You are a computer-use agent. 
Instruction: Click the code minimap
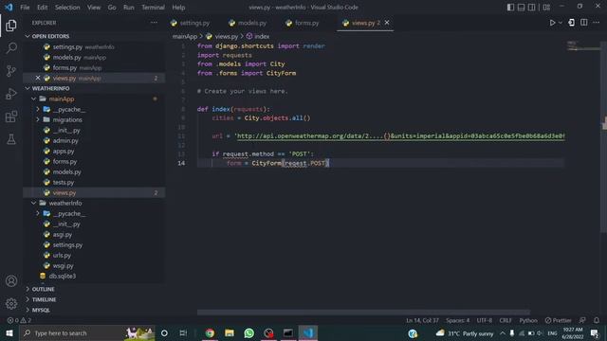583,46
